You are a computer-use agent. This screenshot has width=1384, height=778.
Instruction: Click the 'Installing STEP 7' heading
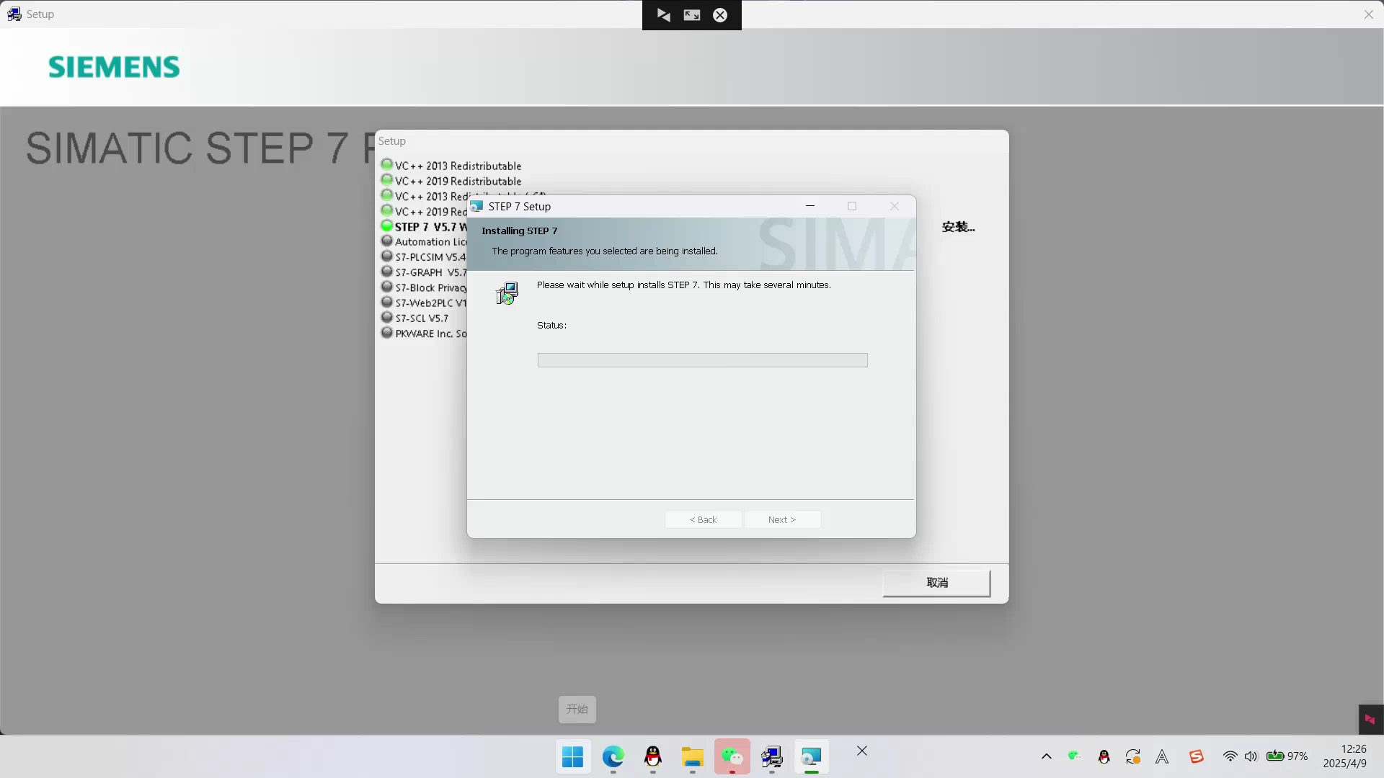(x=519, y=231)
